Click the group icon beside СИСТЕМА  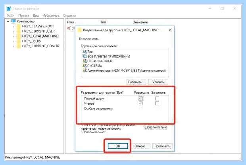click(x=85, y=66)
